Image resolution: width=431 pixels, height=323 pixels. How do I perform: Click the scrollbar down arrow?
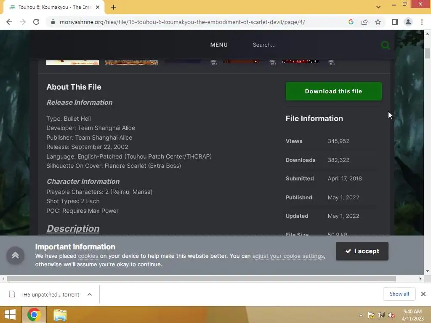(x=427, y=271)
